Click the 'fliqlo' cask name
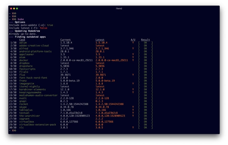The height and width of the screenshot is (145, 228). click(24, 72)
